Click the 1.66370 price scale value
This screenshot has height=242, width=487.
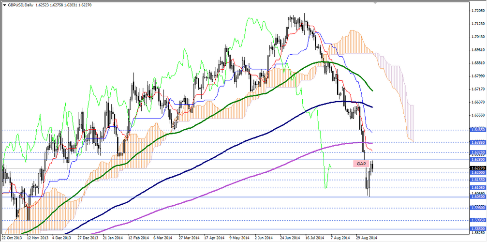click(x=478, y=102)
